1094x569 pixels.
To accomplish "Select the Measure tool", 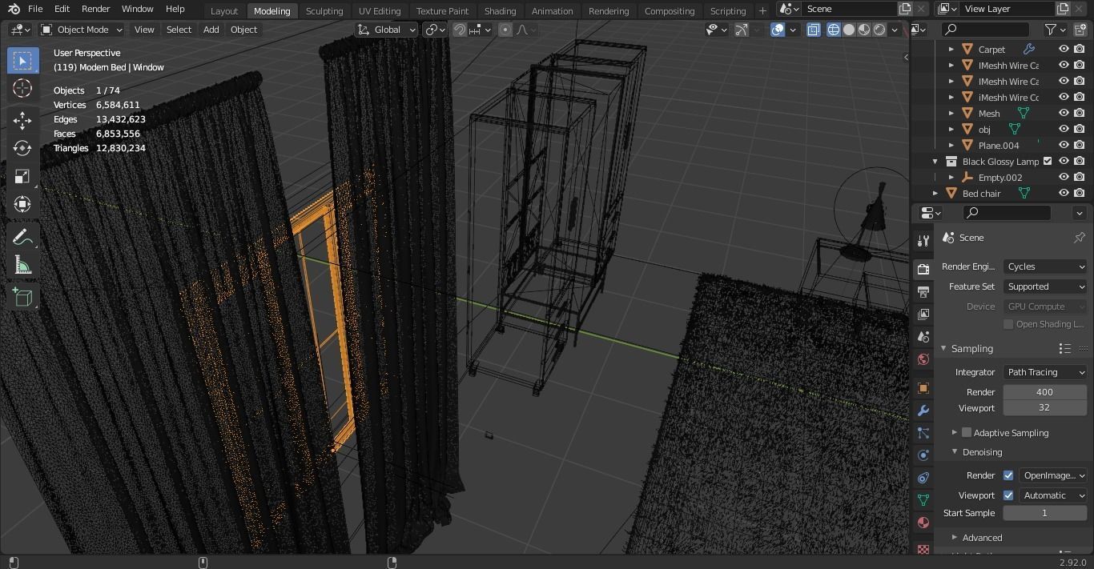I will [22, 265].
